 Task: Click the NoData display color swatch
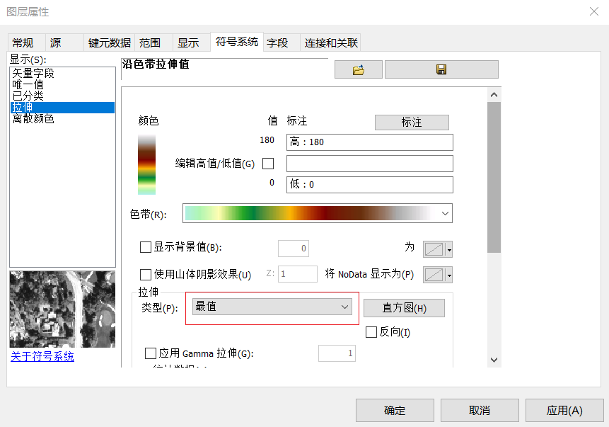tap(434, 275)
